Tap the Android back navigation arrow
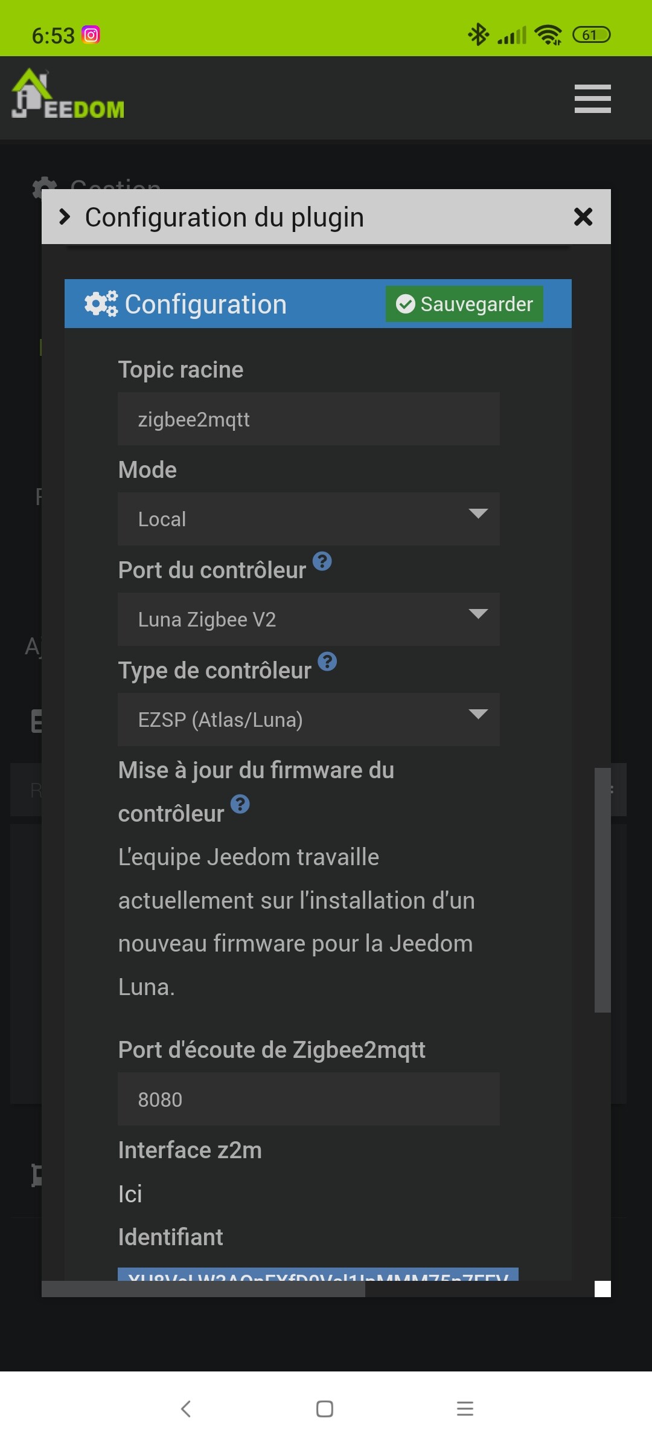 point(186,1409)
